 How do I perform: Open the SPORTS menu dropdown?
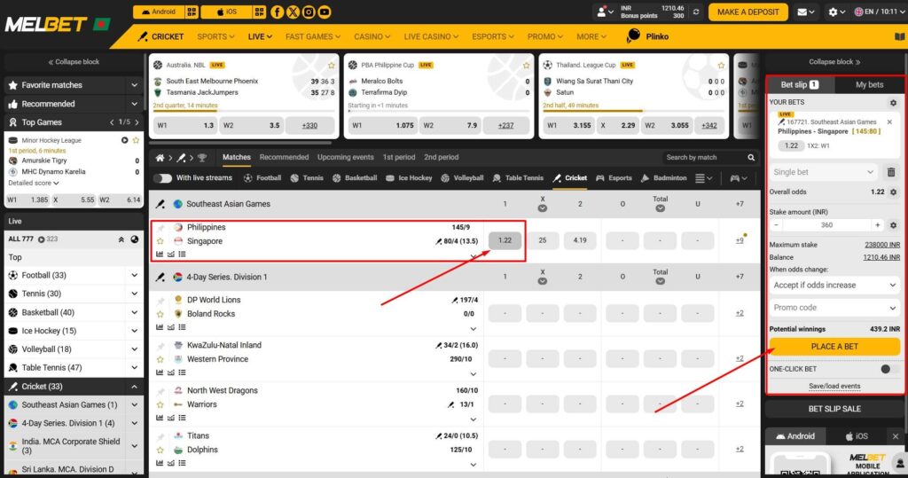point(215,36)
